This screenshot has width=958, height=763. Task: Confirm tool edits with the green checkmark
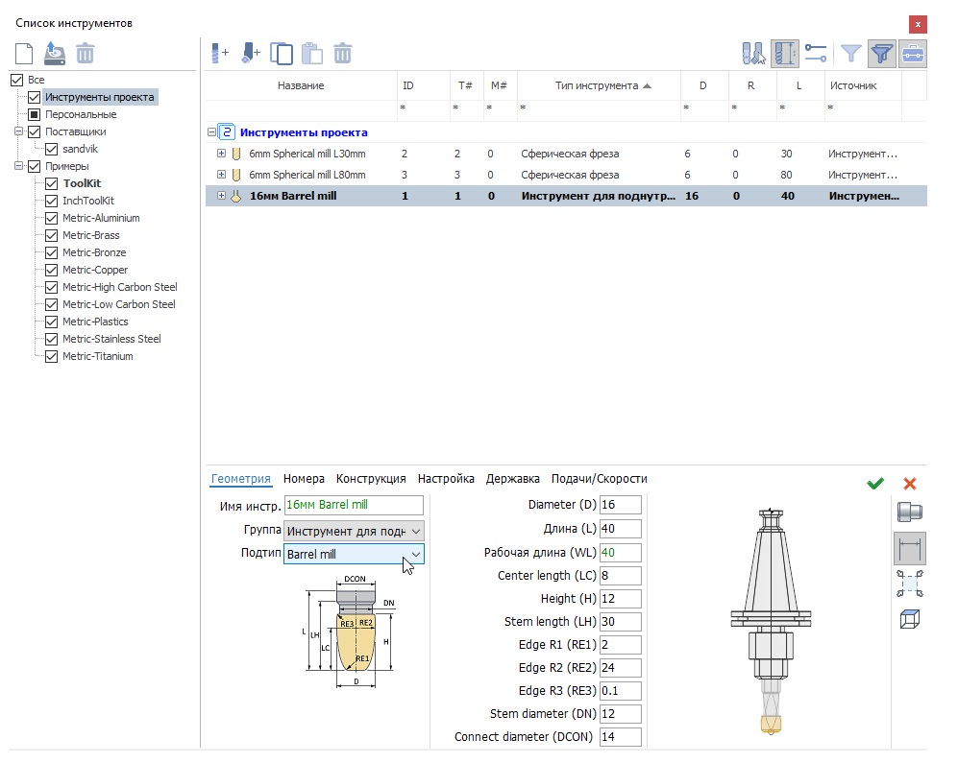pyautogui.click(x=875, y=484)
